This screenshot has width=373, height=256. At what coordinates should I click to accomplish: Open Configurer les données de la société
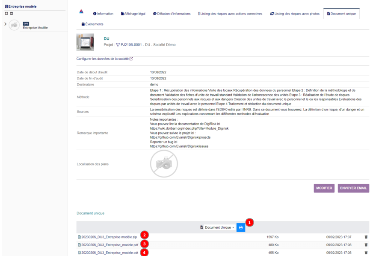pos(103,59)
